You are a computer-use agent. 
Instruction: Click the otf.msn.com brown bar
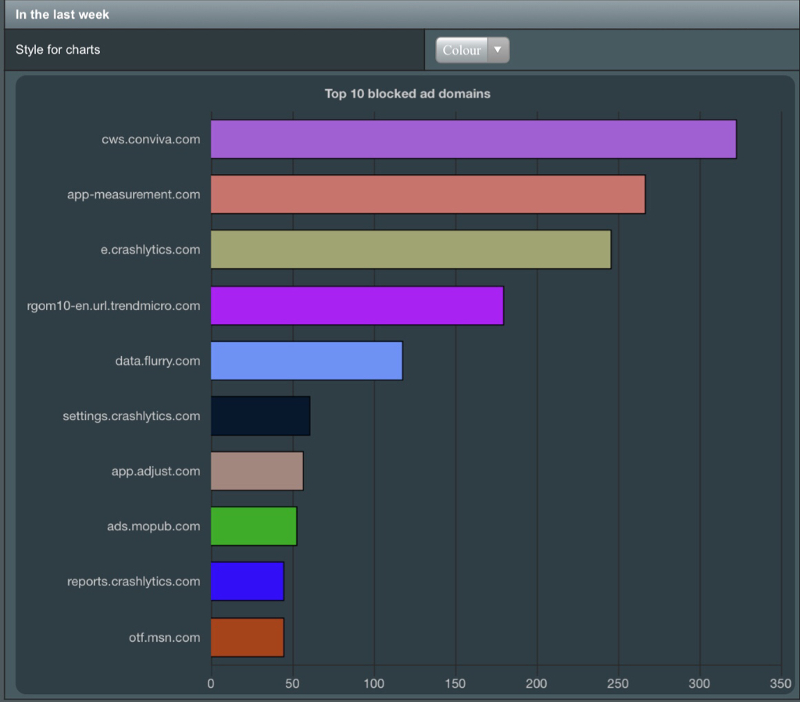click(248, 637)
